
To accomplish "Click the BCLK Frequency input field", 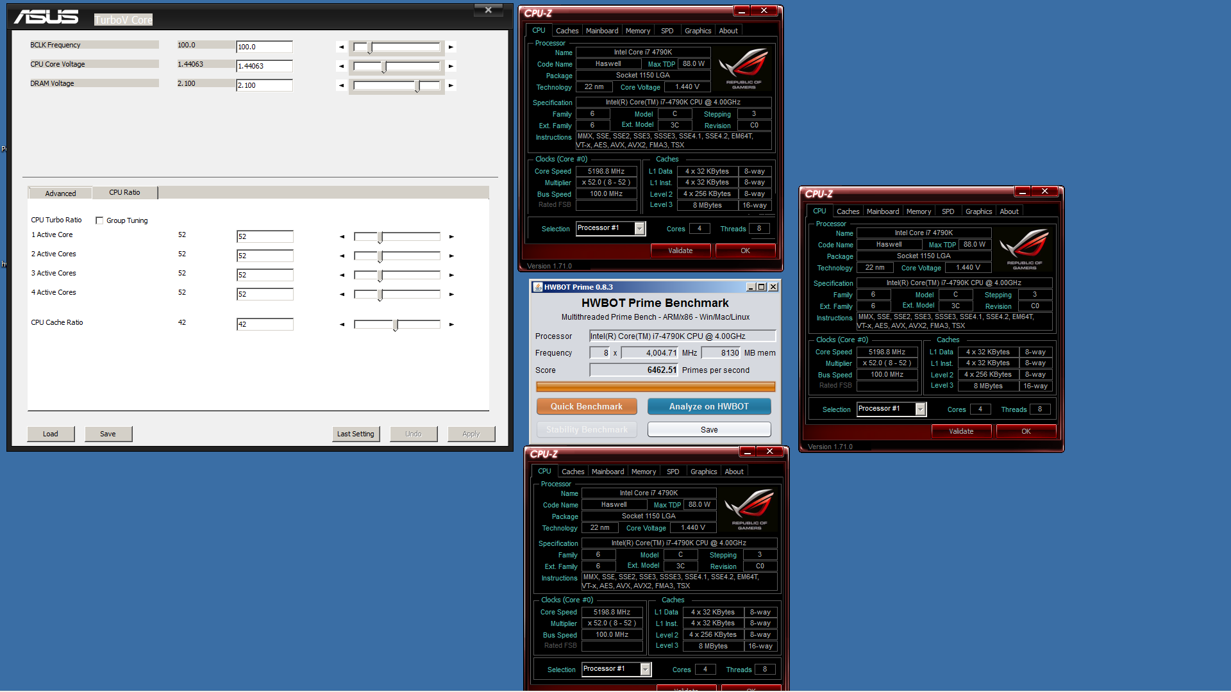I will (265, 47).
